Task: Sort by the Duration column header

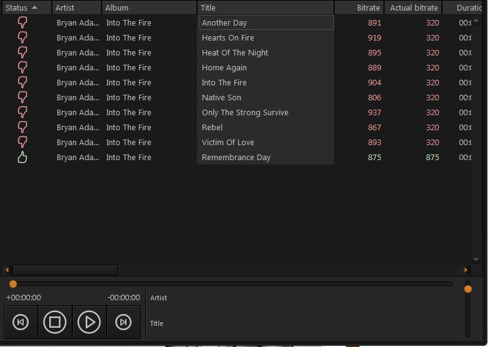Action: click(x=462, y=7)
